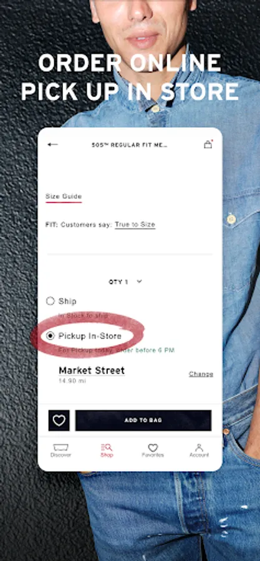Click Change next to Market Street
260x561 pixels.
tap(201, 374)
